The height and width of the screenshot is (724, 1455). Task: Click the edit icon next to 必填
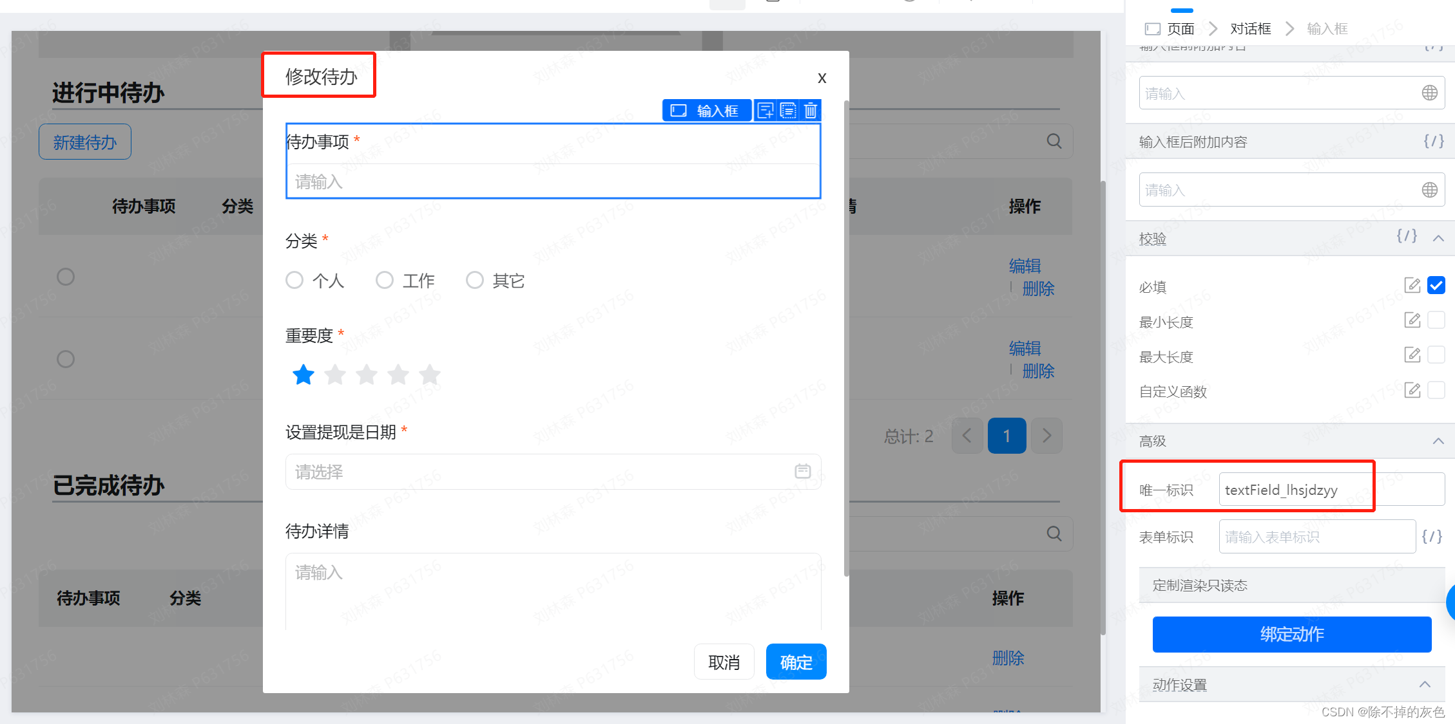pyautogui.click(x=1412, y=285)
